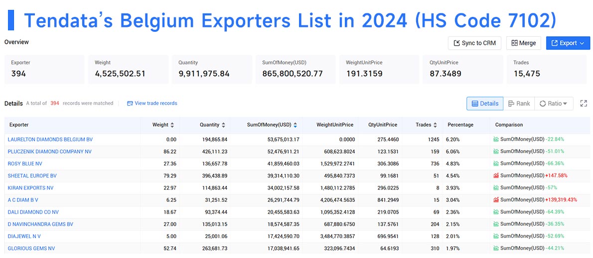The width and height of the screenshot is (593, 258).
Task: Sort by the Quantity column arrows
Action: coord(224,125)
